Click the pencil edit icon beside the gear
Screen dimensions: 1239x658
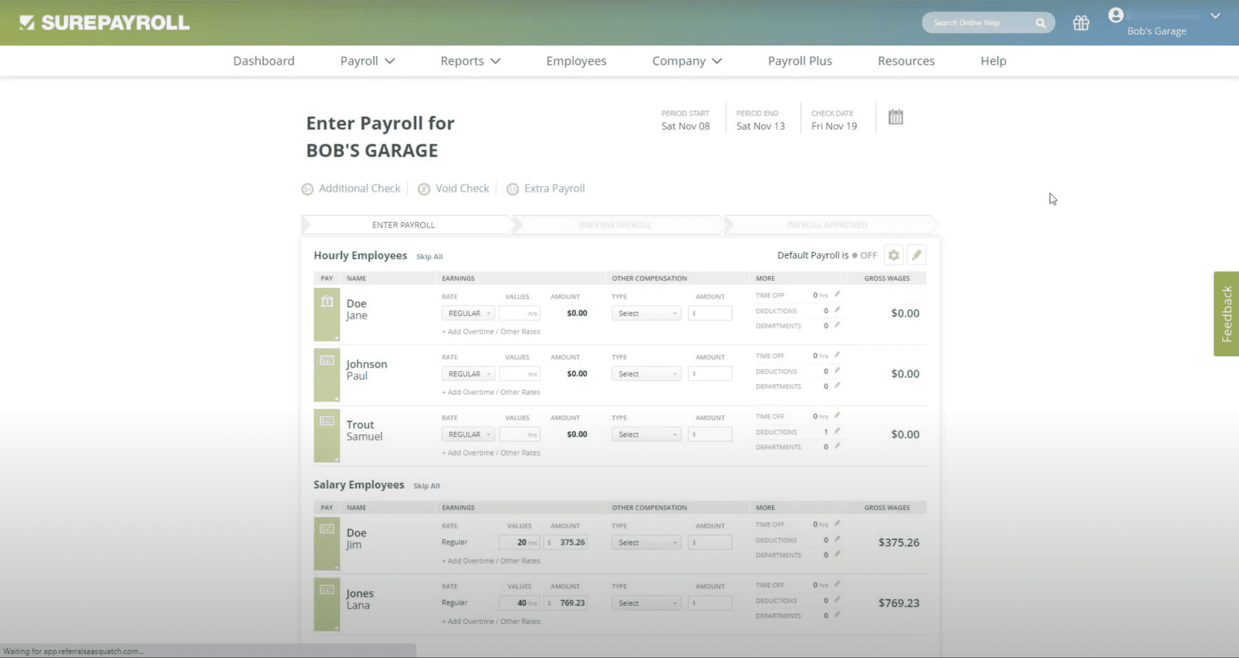pyautogui.click(x=917, y=255)
